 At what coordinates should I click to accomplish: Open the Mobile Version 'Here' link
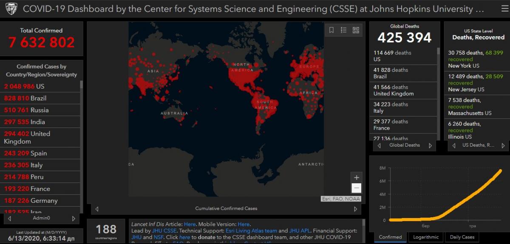click(x=244, y=224)
